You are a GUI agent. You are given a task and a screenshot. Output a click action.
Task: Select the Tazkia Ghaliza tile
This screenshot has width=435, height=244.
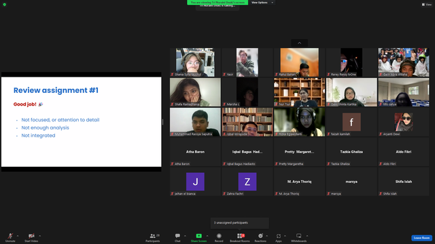[x=351, y=152]
